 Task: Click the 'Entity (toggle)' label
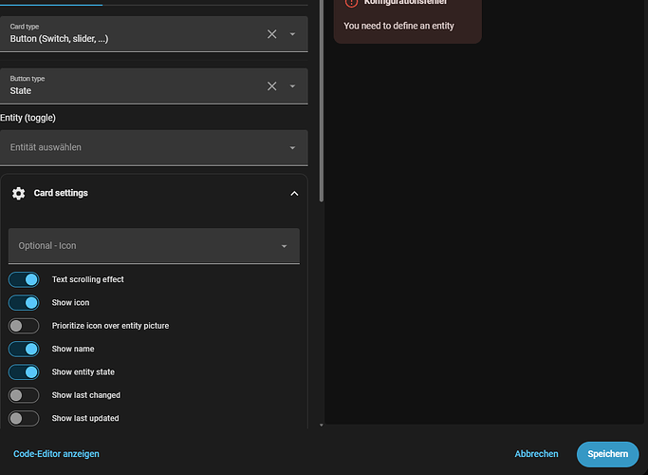pos(28,118)
